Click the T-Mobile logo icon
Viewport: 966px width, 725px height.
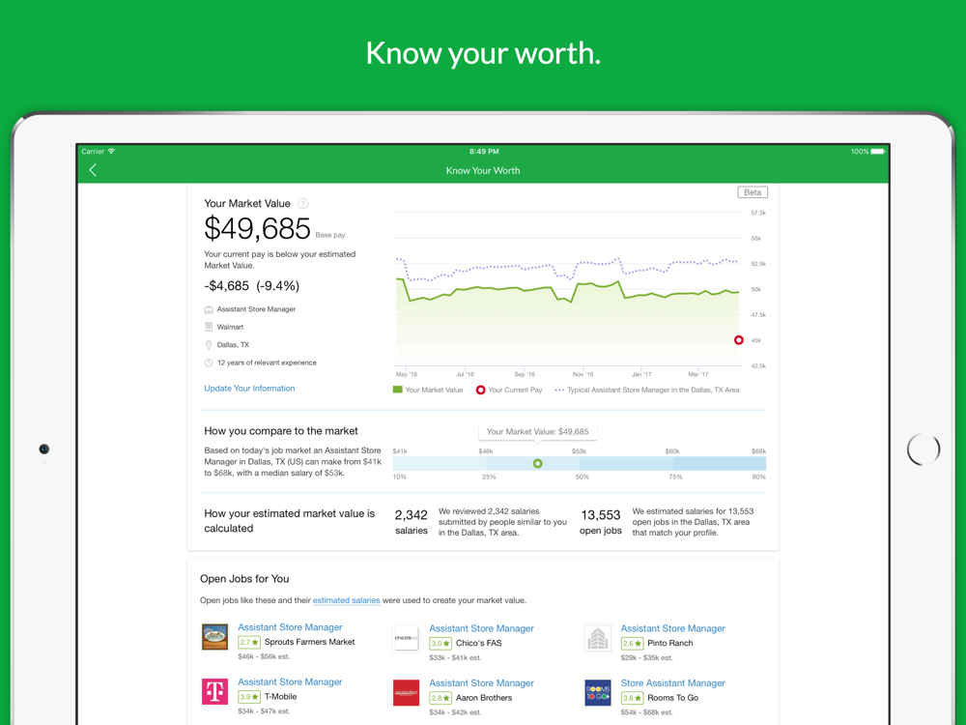pos(215,692)
